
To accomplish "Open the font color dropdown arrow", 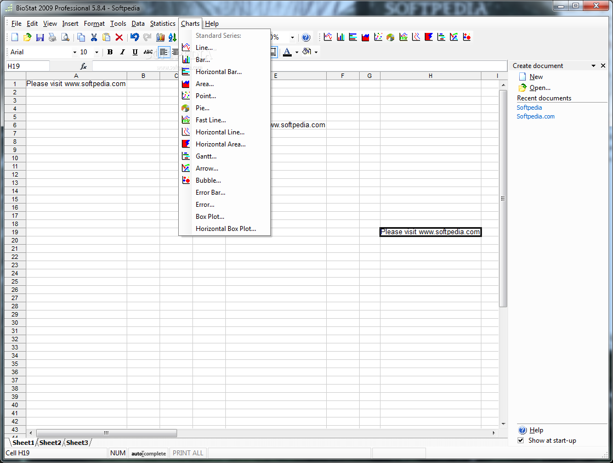I will [297, 52].
